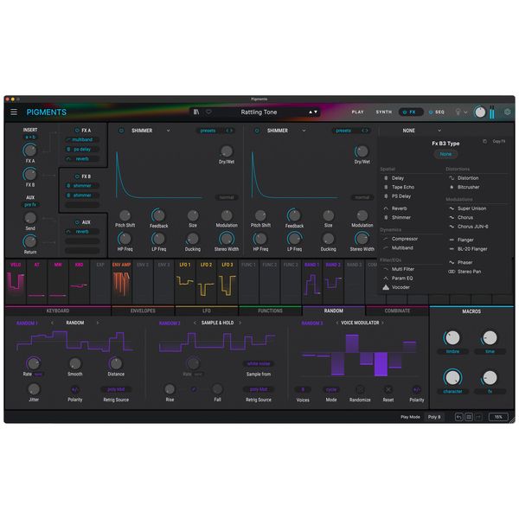Open the first Shimmer effect type dropdown
Screen dimensions: 519x519
pyautogui.click(x=168, y=131)
